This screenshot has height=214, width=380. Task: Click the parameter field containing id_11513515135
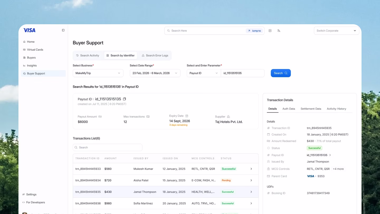tap(243, 73)
